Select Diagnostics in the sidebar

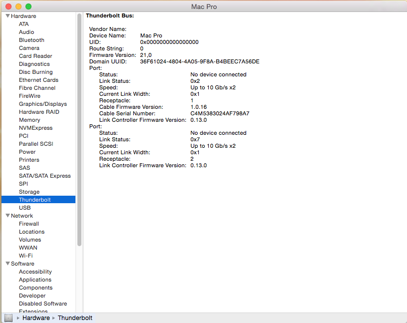(x=34, y=64)
